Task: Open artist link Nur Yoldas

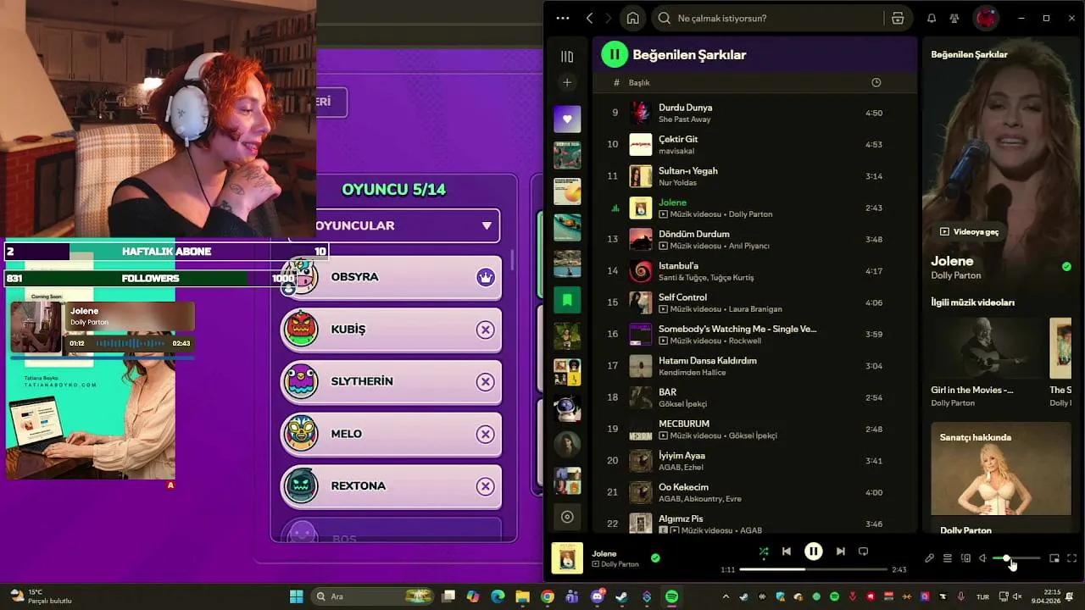Action: 677,182
